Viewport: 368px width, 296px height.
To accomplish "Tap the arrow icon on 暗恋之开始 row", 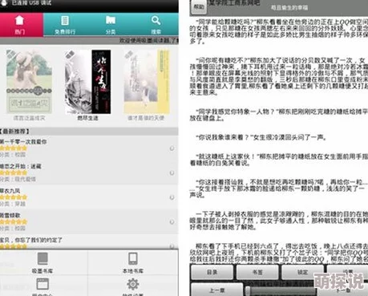I will click(172, 173).
